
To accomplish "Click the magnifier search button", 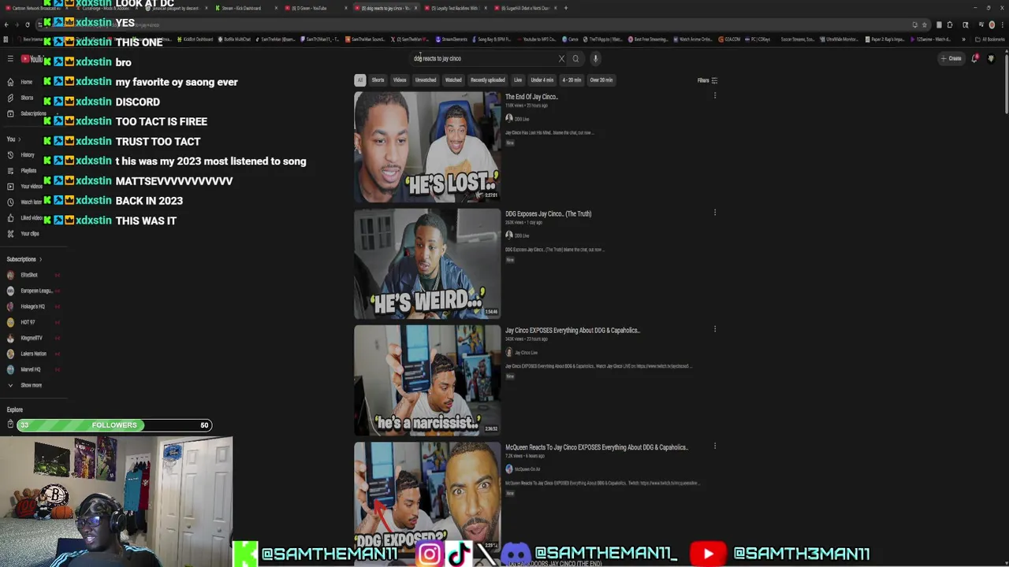I will click(575, 59).
